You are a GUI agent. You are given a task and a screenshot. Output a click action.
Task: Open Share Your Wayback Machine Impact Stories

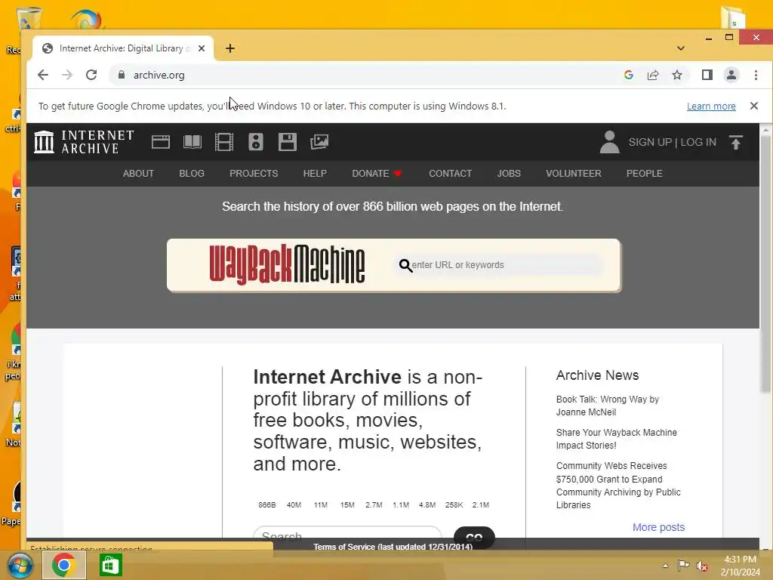[x=616, y=439]
